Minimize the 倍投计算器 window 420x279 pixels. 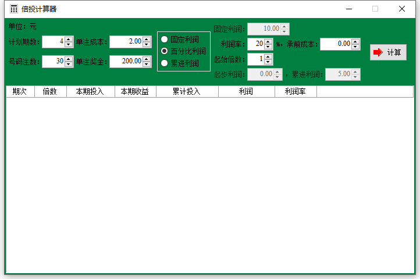[349, 9]
